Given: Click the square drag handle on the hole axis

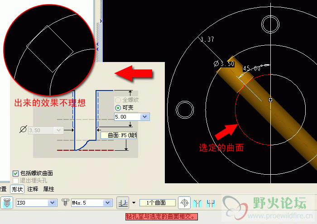Looking at the screenshot, I should pyautogui.click(x=270, y=100).
